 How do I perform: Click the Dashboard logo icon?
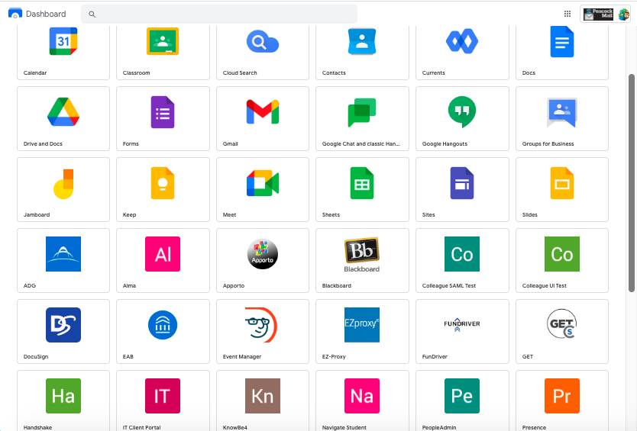[x=15, y=14]
